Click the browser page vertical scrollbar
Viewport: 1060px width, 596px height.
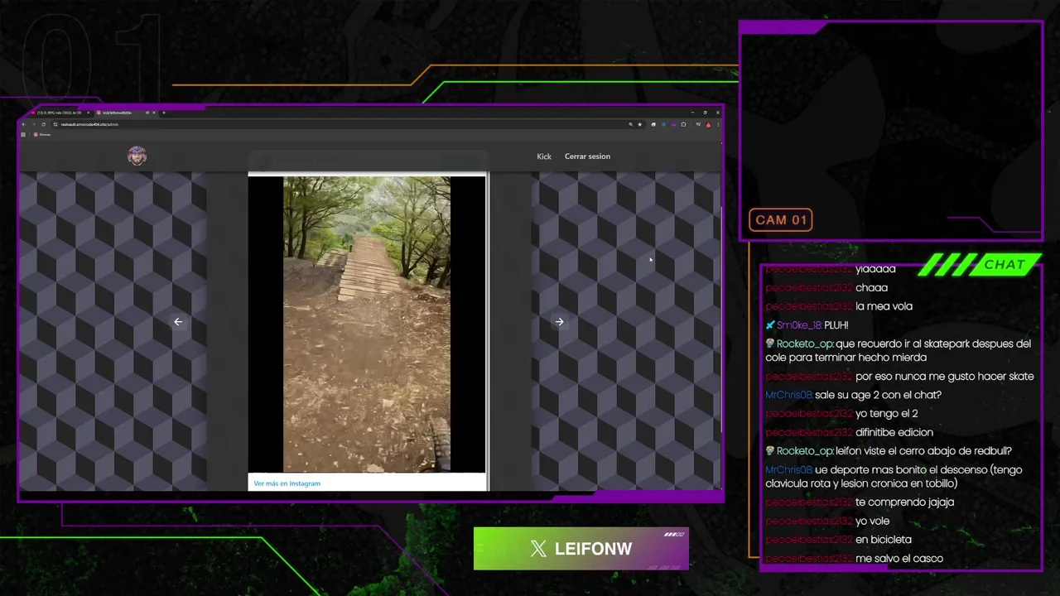[x=722, y=319]
